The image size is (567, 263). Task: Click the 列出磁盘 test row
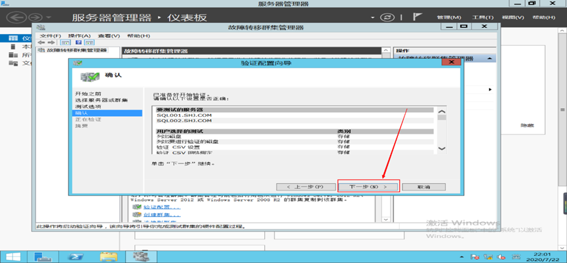pos(295,136)
